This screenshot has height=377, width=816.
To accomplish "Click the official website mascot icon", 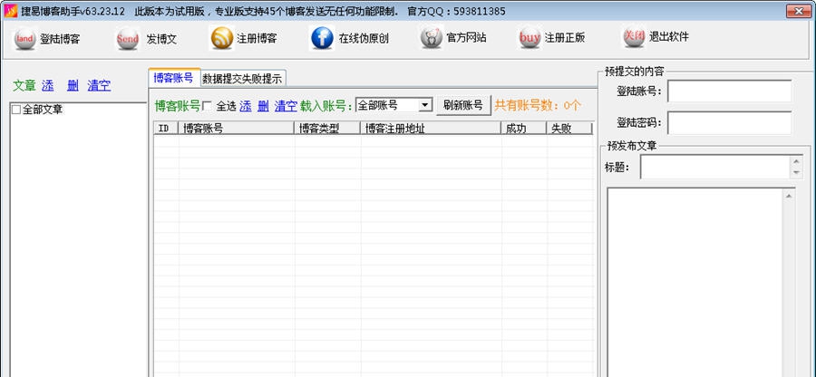I will tap(432, 38).
